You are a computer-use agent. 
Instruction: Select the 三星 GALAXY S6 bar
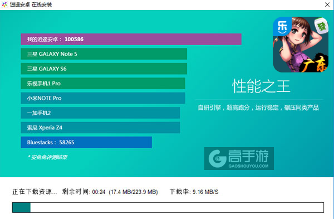coord(104,69)
